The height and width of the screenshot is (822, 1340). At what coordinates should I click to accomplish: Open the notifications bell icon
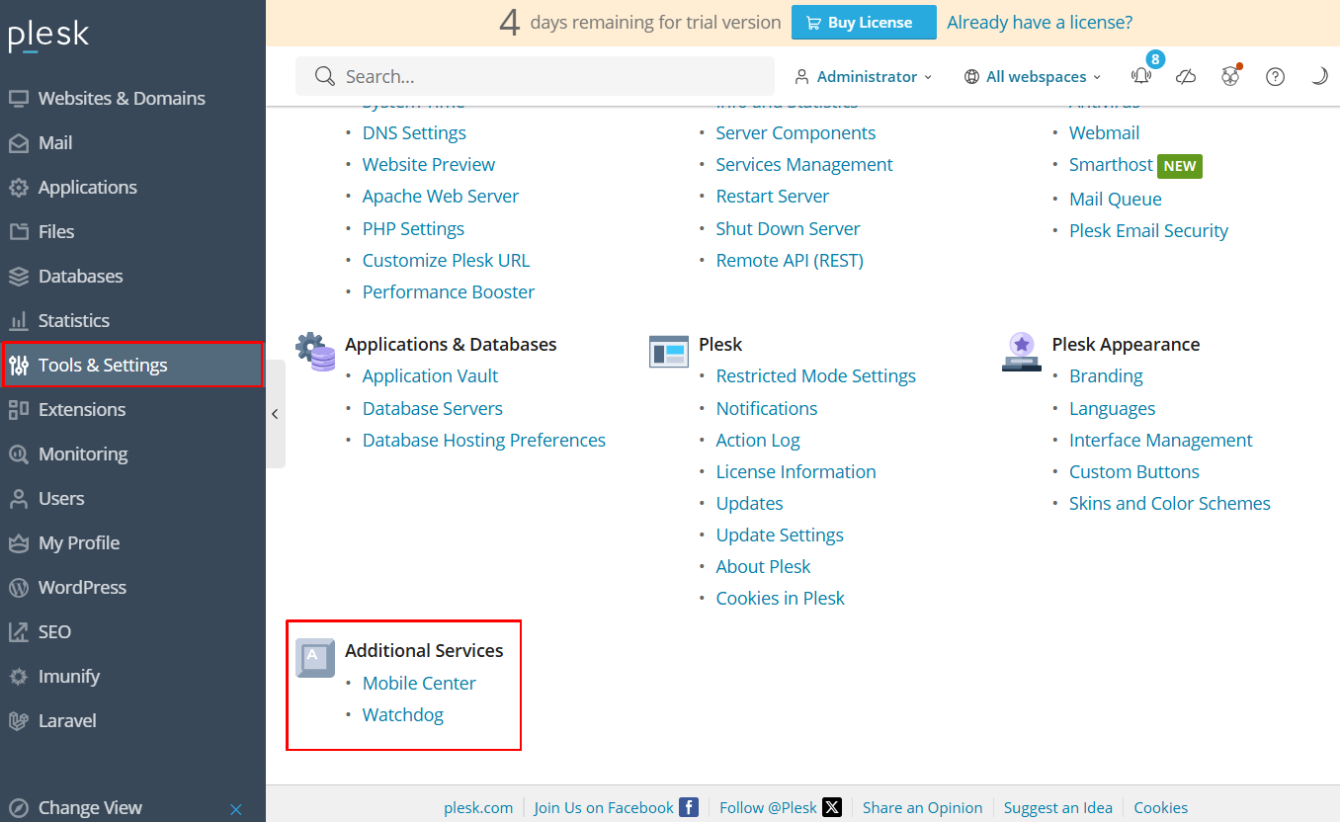[x=1141, y=76]
